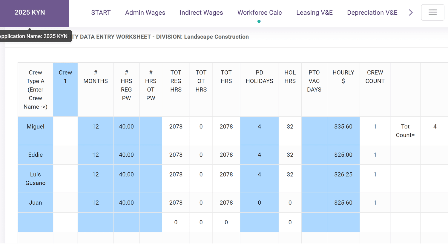Show more tabs with right chevron
Viewport: 448px width, 244px height.
pyautogui.click(x=411, y=13)
